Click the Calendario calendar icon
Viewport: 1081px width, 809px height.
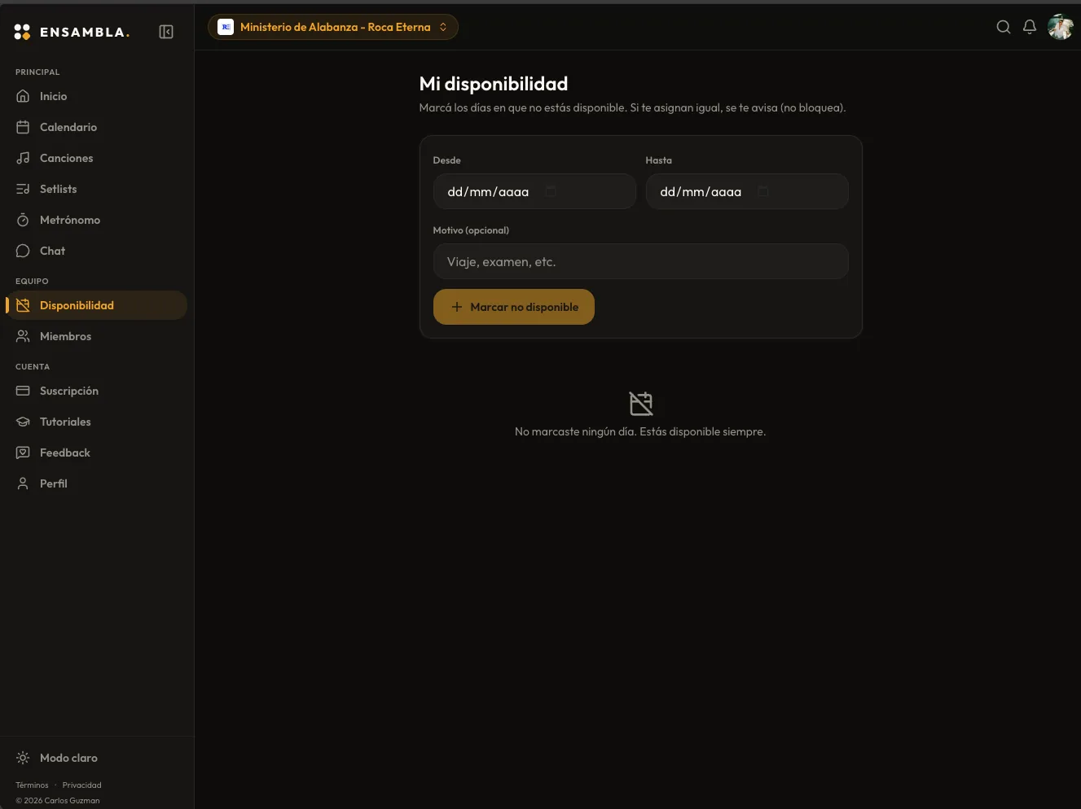23,127
